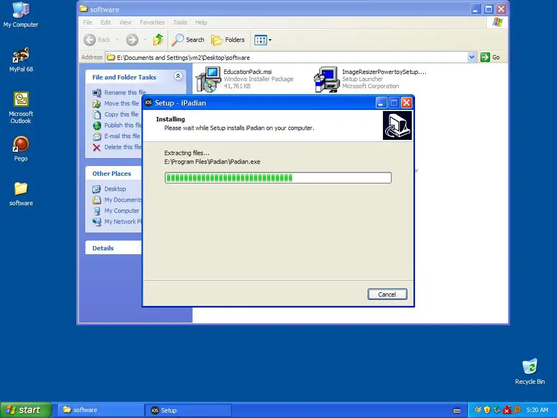Click the Go button

(490, 57)
